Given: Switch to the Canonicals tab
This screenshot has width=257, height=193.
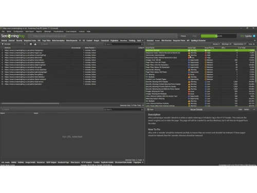Looking at the screenshot, I should pyautogui.click(x=105, y=41).
